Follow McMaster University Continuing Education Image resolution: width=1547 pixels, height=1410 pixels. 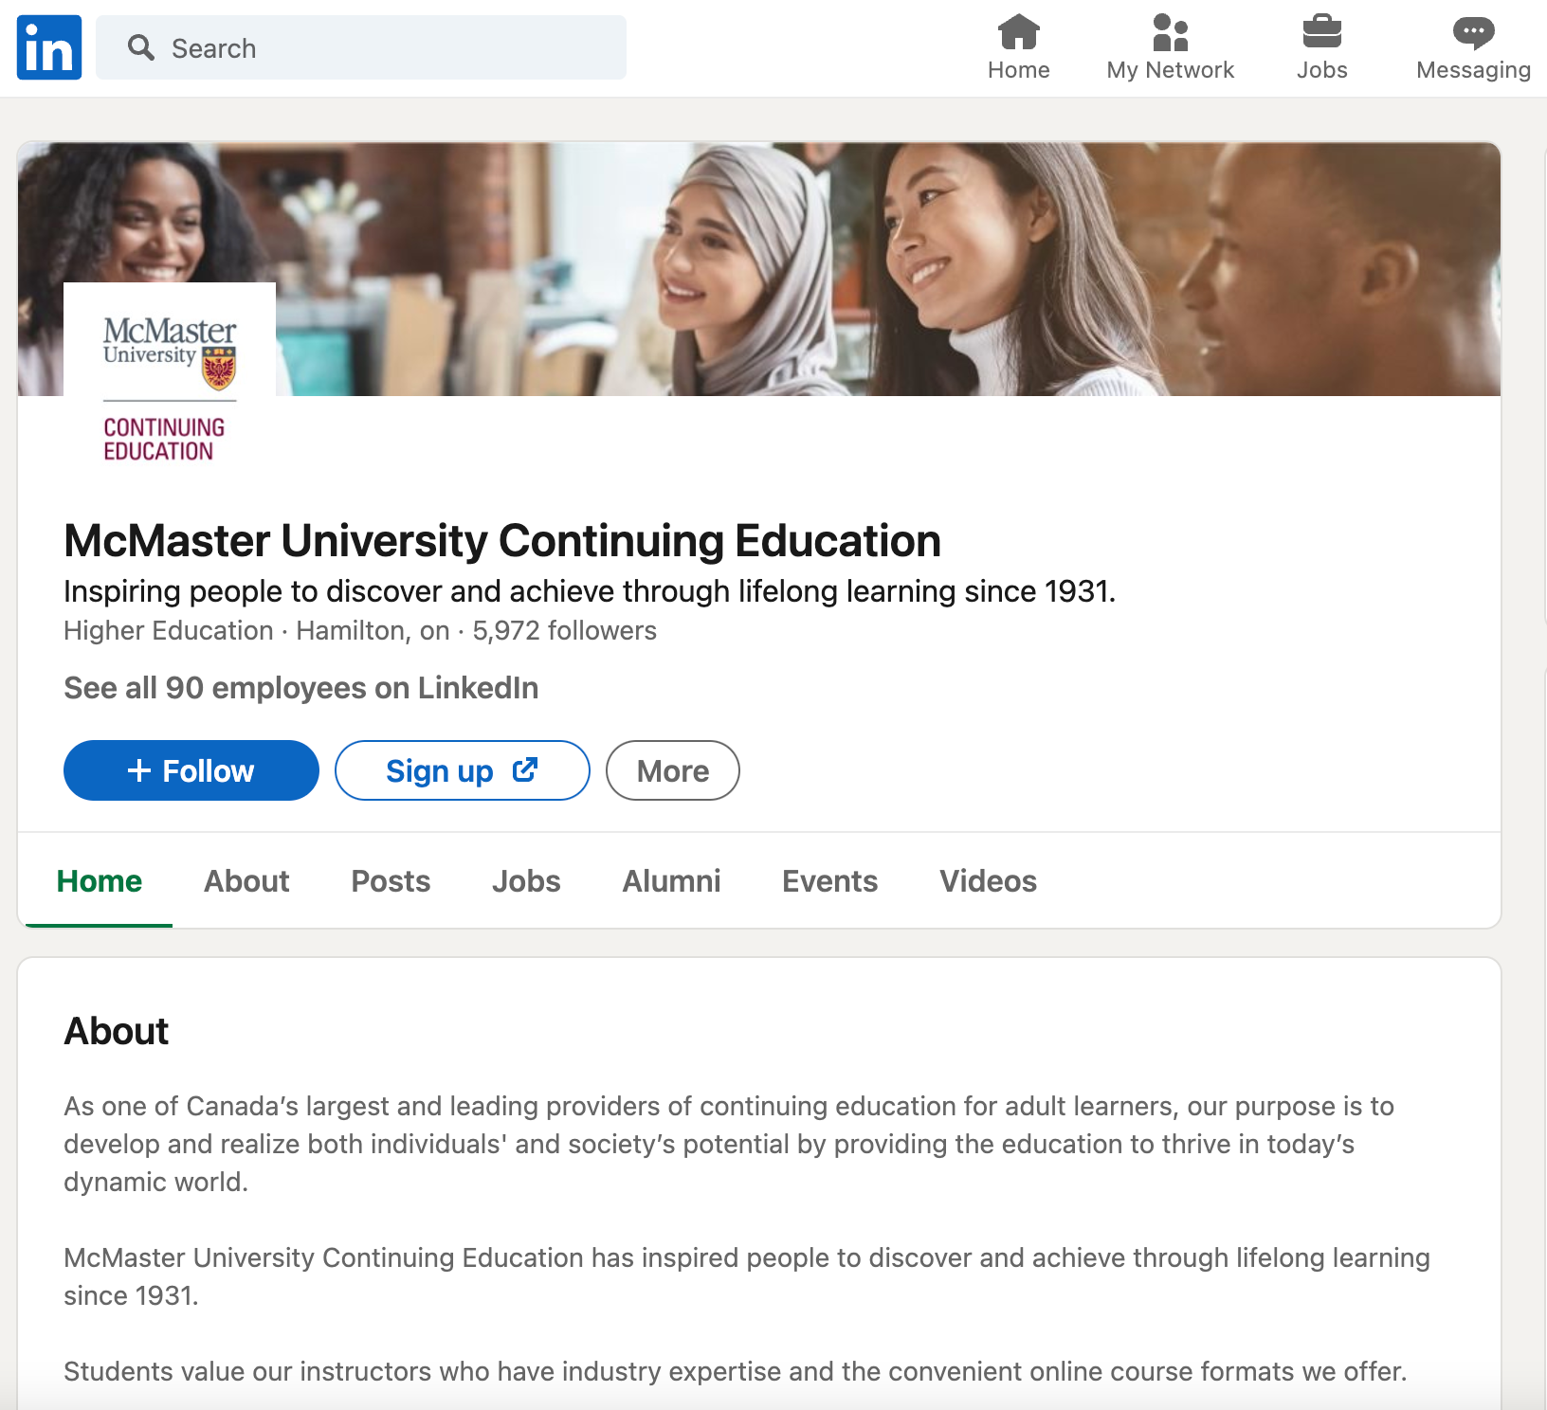coord(191,770)
